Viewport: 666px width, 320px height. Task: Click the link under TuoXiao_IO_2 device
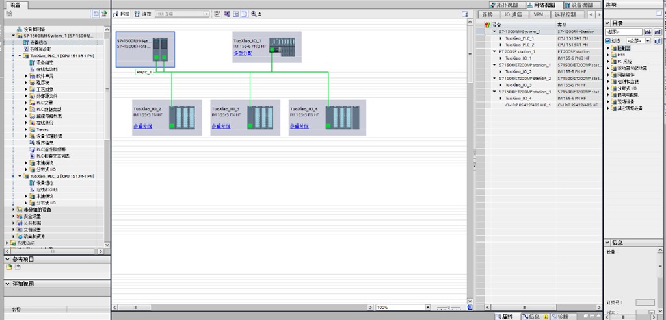(x=142, y=126)
